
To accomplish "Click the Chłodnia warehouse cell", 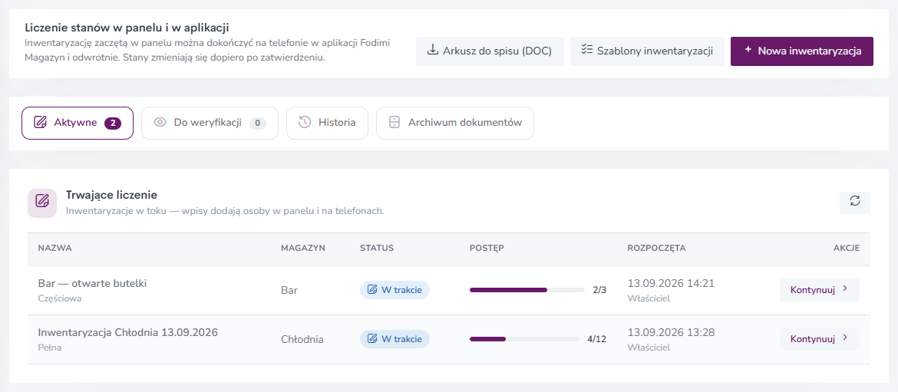I will point(302,339).
